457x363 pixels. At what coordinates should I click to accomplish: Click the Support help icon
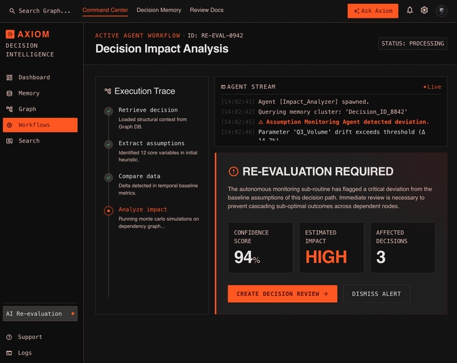[10, 337]
